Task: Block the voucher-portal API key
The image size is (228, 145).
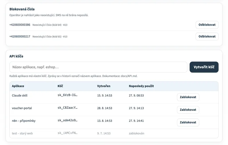Action: pyautogui.click(x=188, y=110)
